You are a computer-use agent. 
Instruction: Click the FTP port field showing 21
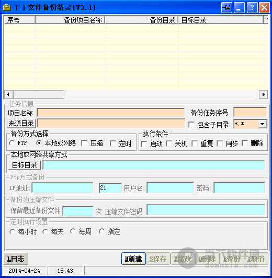(110, 188)
